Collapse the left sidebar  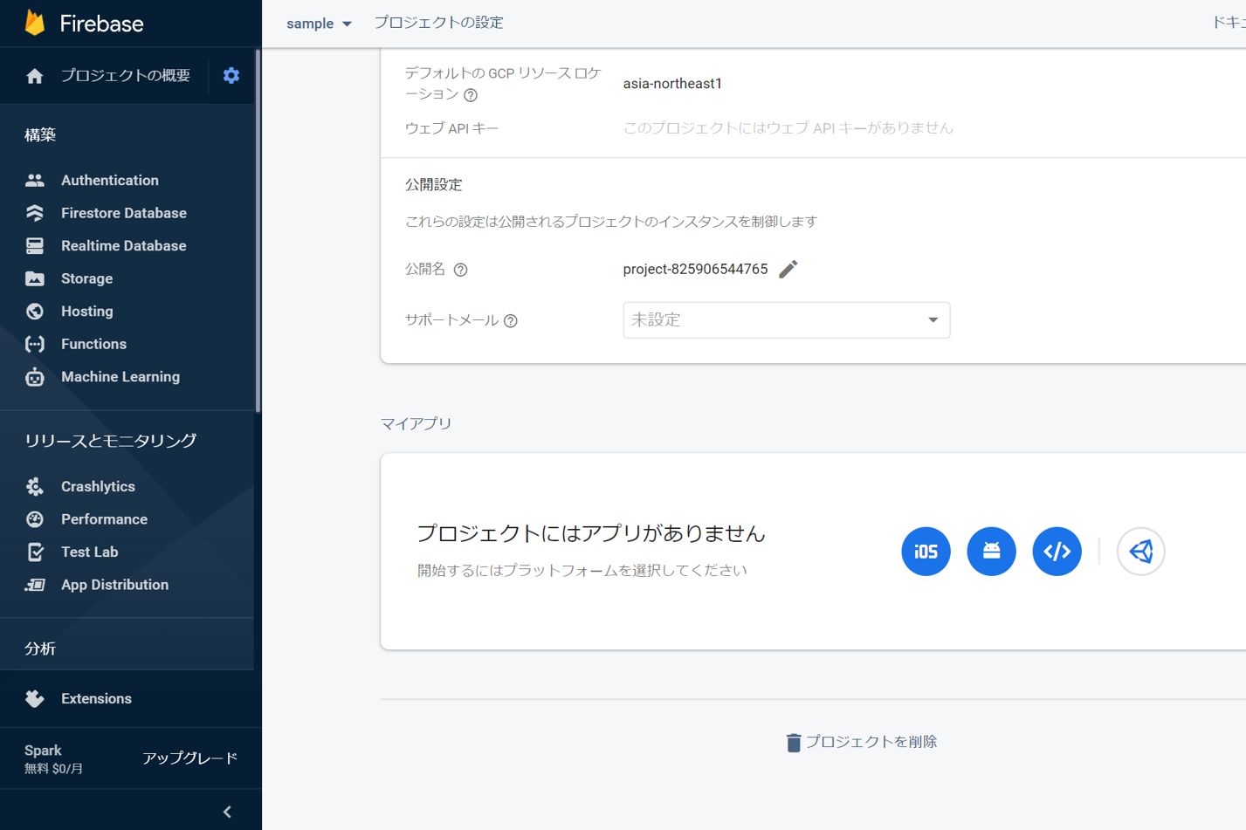[226, 811]
